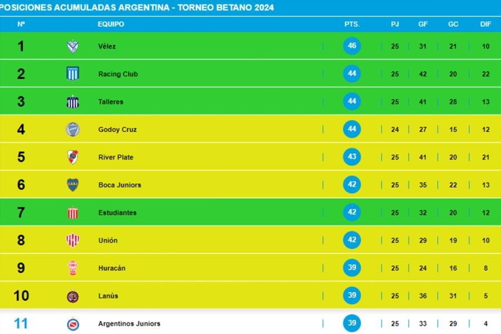This screenshot has height=334, width=501.
Task: Click the Lanús crest icon
Action: coord(72,296)
